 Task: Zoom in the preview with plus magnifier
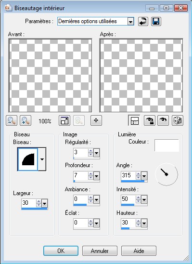tap(26, 120)
